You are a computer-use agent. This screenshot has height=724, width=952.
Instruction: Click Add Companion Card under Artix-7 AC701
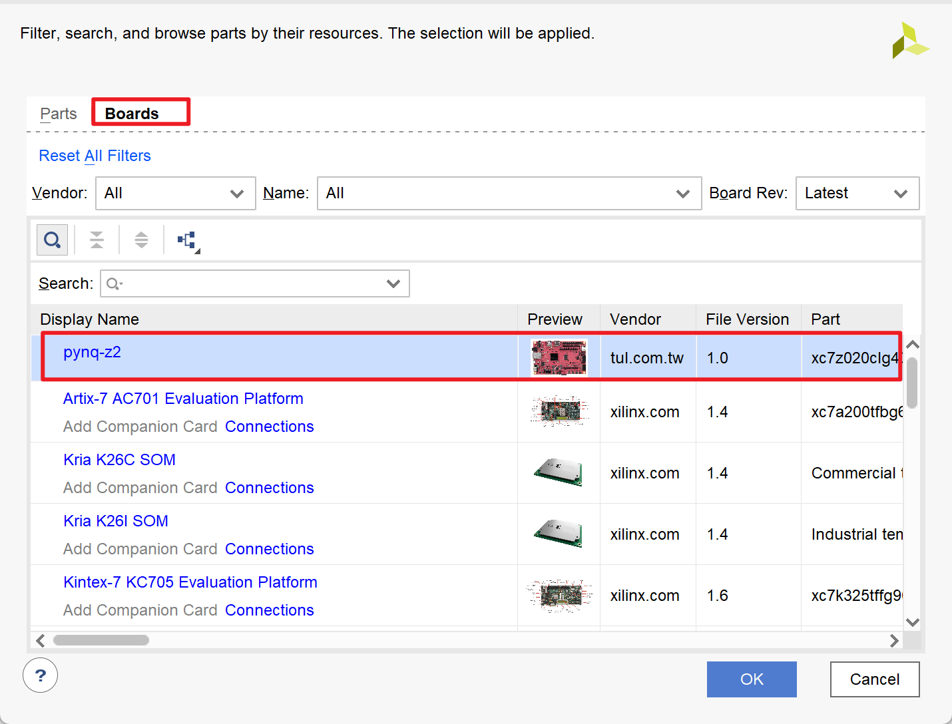(140, 427)
